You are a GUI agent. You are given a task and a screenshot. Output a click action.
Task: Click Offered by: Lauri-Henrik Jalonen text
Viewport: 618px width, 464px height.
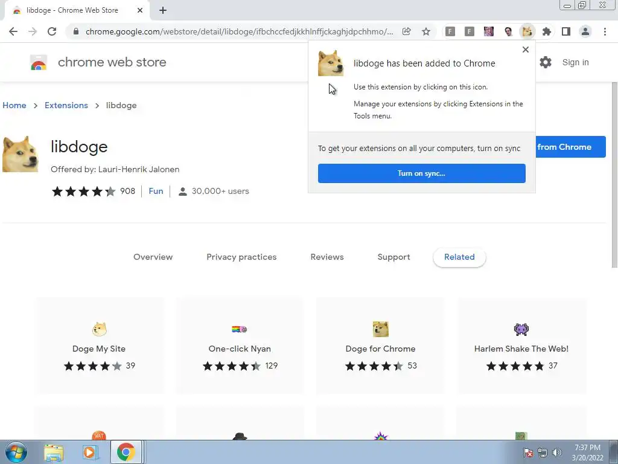pyautogui.click(x=115, y=169)
